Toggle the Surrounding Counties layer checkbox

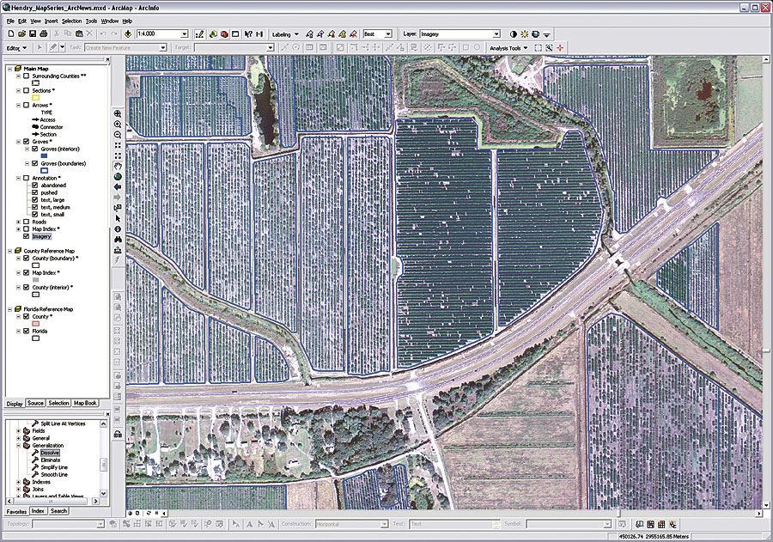26,76
